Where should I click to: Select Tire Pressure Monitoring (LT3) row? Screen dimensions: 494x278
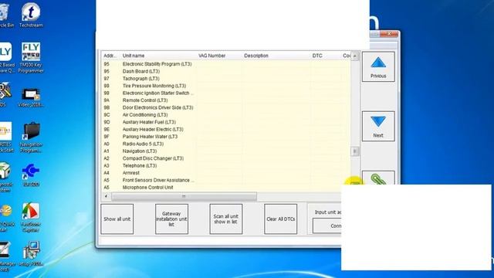(x=225, y=86)
